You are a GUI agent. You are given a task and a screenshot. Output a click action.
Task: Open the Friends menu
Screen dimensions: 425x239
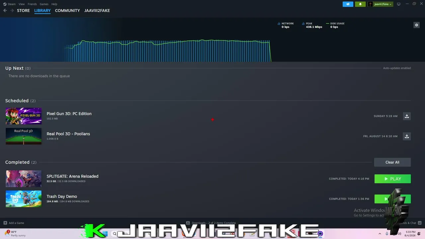(32, 4)
